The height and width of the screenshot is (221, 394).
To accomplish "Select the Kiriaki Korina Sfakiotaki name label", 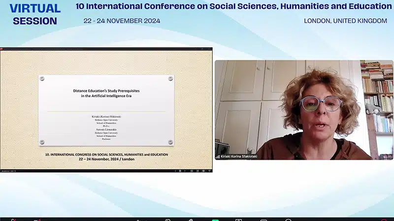I will click(x=239, y=157).
